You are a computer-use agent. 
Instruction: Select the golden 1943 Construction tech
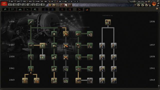coord(78,80)
